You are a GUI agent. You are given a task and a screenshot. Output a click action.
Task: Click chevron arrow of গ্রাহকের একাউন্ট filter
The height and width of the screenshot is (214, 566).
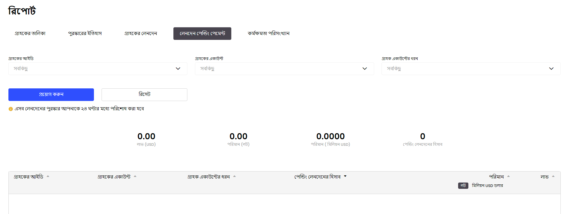365,69
